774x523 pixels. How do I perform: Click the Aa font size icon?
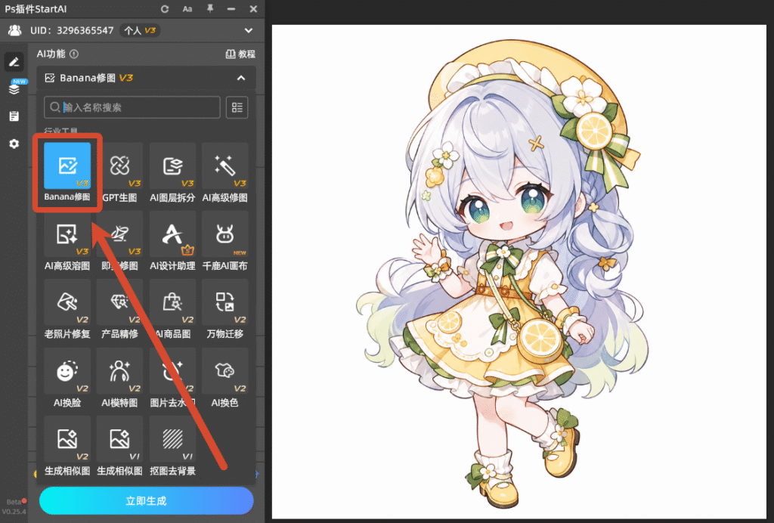pos(187,9)
